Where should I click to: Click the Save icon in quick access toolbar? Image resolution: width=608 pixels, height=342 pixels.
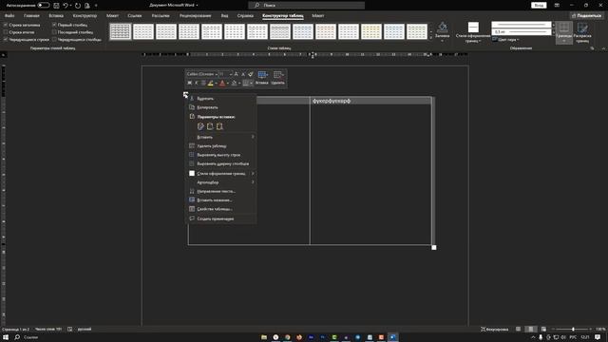(x=56, y=6)
